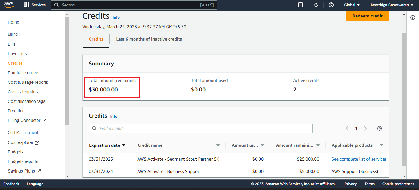Click the external link icon beside Cost explorer
This screenshot has height=190, width=419.
click(x=37, y=143)
